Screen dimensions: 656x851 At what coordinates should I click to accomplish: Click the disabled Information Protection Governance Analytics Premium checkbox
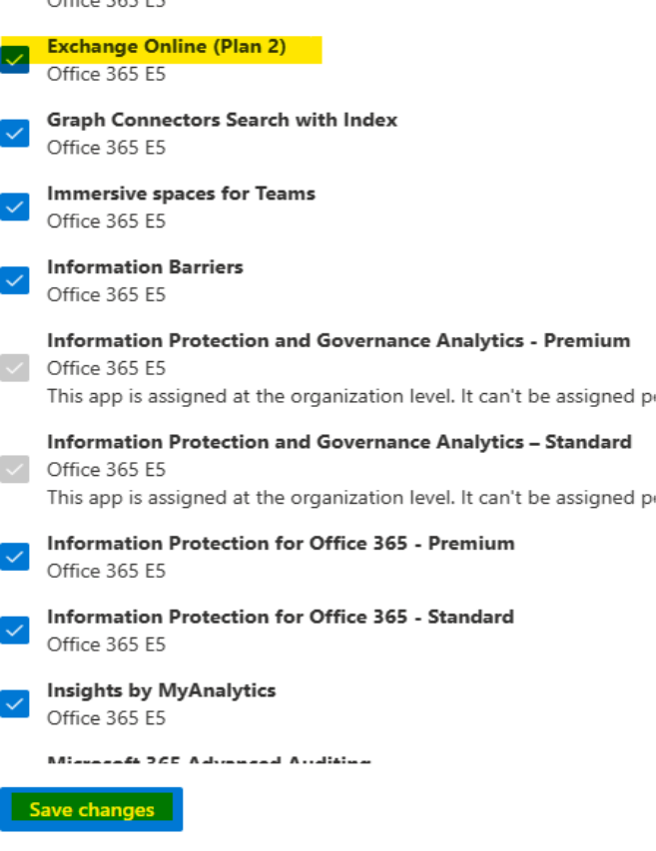point(13,354)
